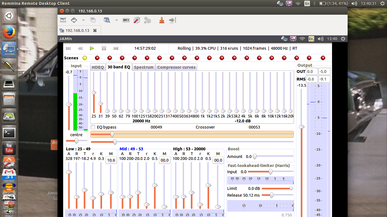Viewport: 387px width, 217px height.
Task: Click the Mid : 49 - 53 band label
Action: pyautogui.click(x=131, y=149)
